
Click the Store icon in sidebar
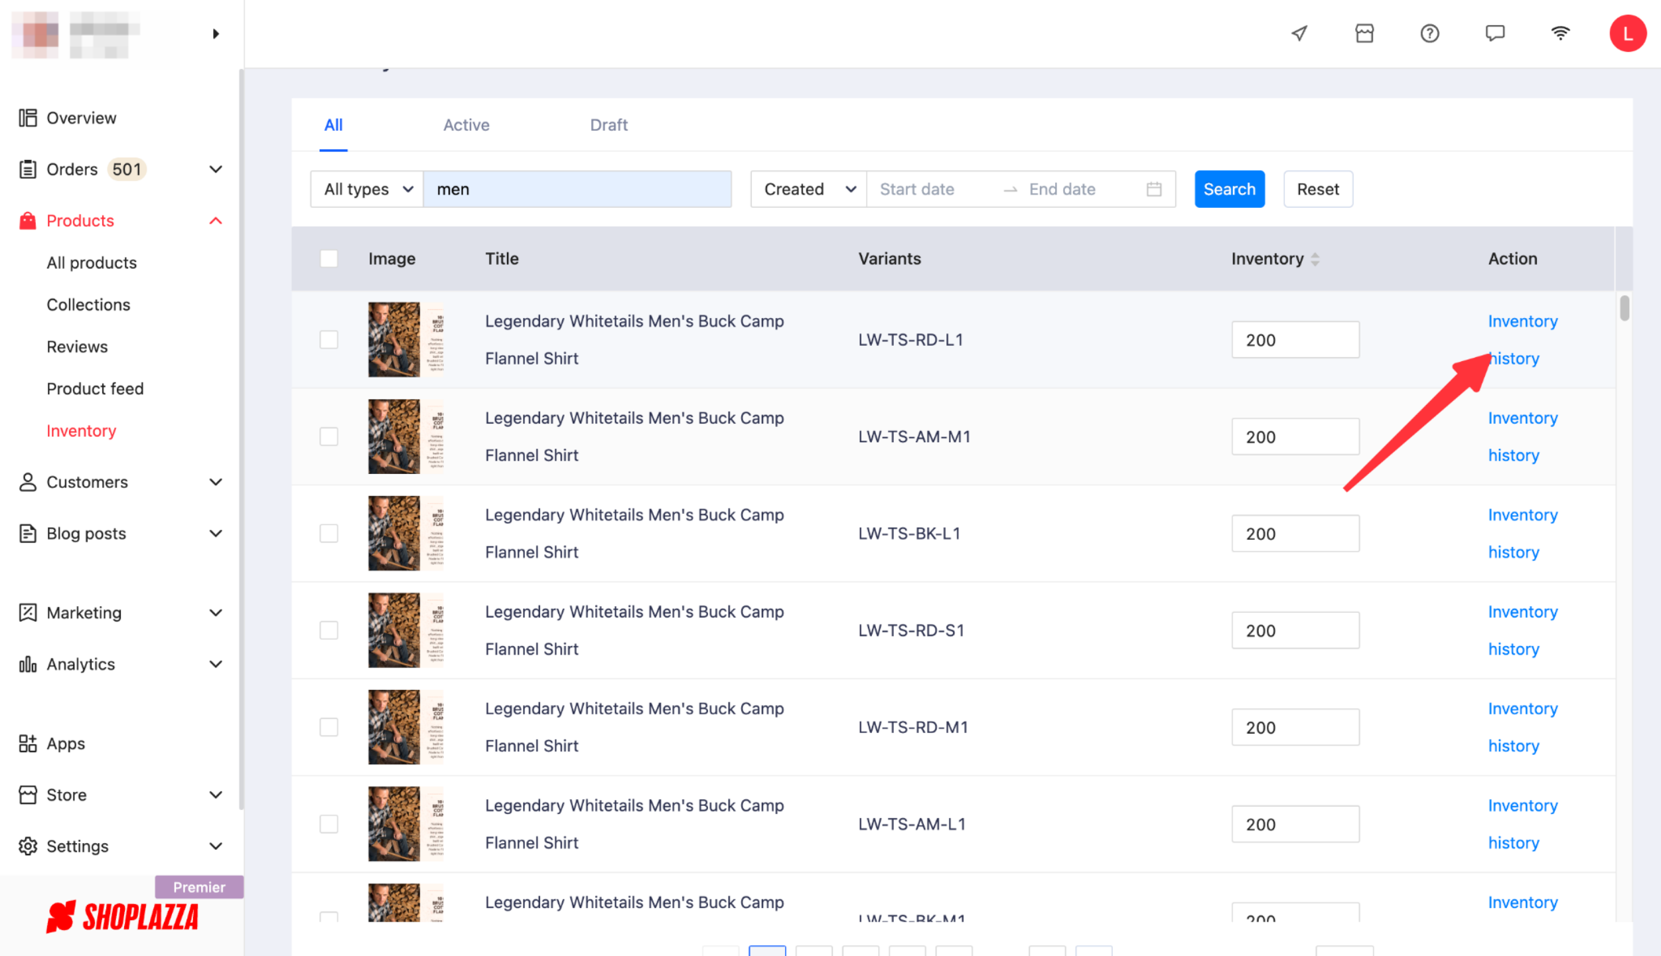[x=28, y=795]
